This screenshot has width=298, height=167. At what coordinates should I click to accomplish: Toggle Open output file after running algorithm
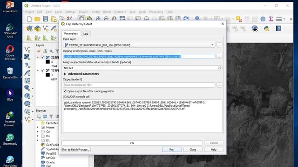pyautogui.click(x=65, y=91)
